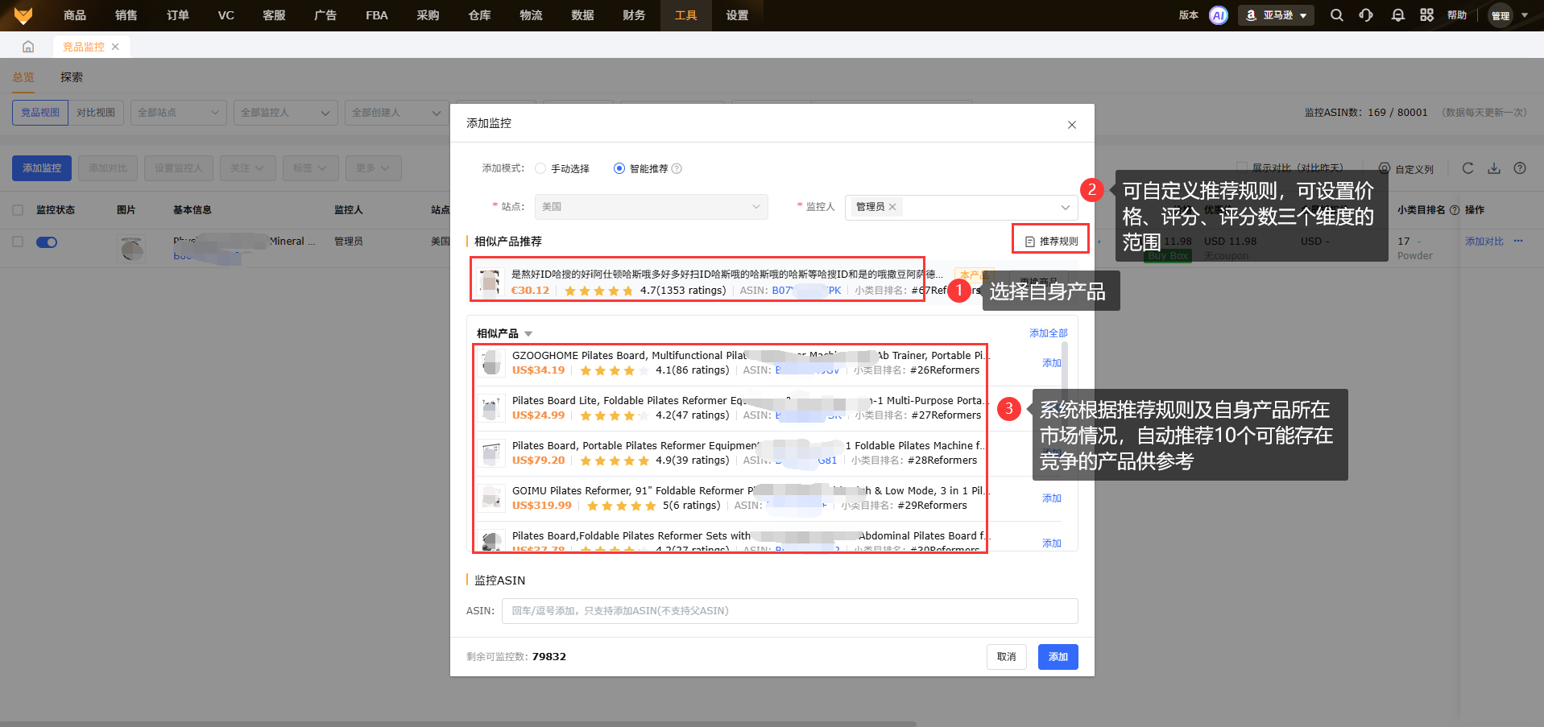Click 添加对比 link in the table row

point(1484,242)
